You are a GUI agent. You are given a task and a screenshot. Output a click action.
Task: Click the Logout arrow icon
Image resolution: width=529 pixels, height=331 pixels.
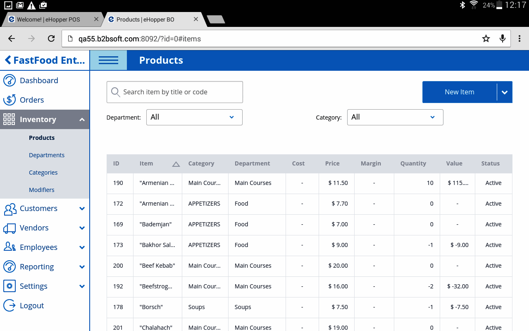coord(10,306)
